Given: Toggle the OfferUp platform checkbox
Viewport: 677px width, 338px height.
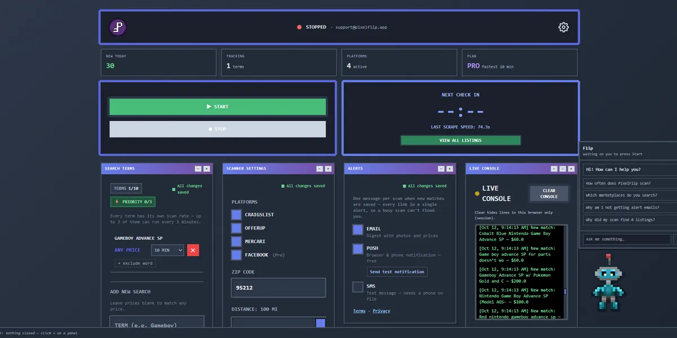Looking at the screenshot, I should pos(236,228).
